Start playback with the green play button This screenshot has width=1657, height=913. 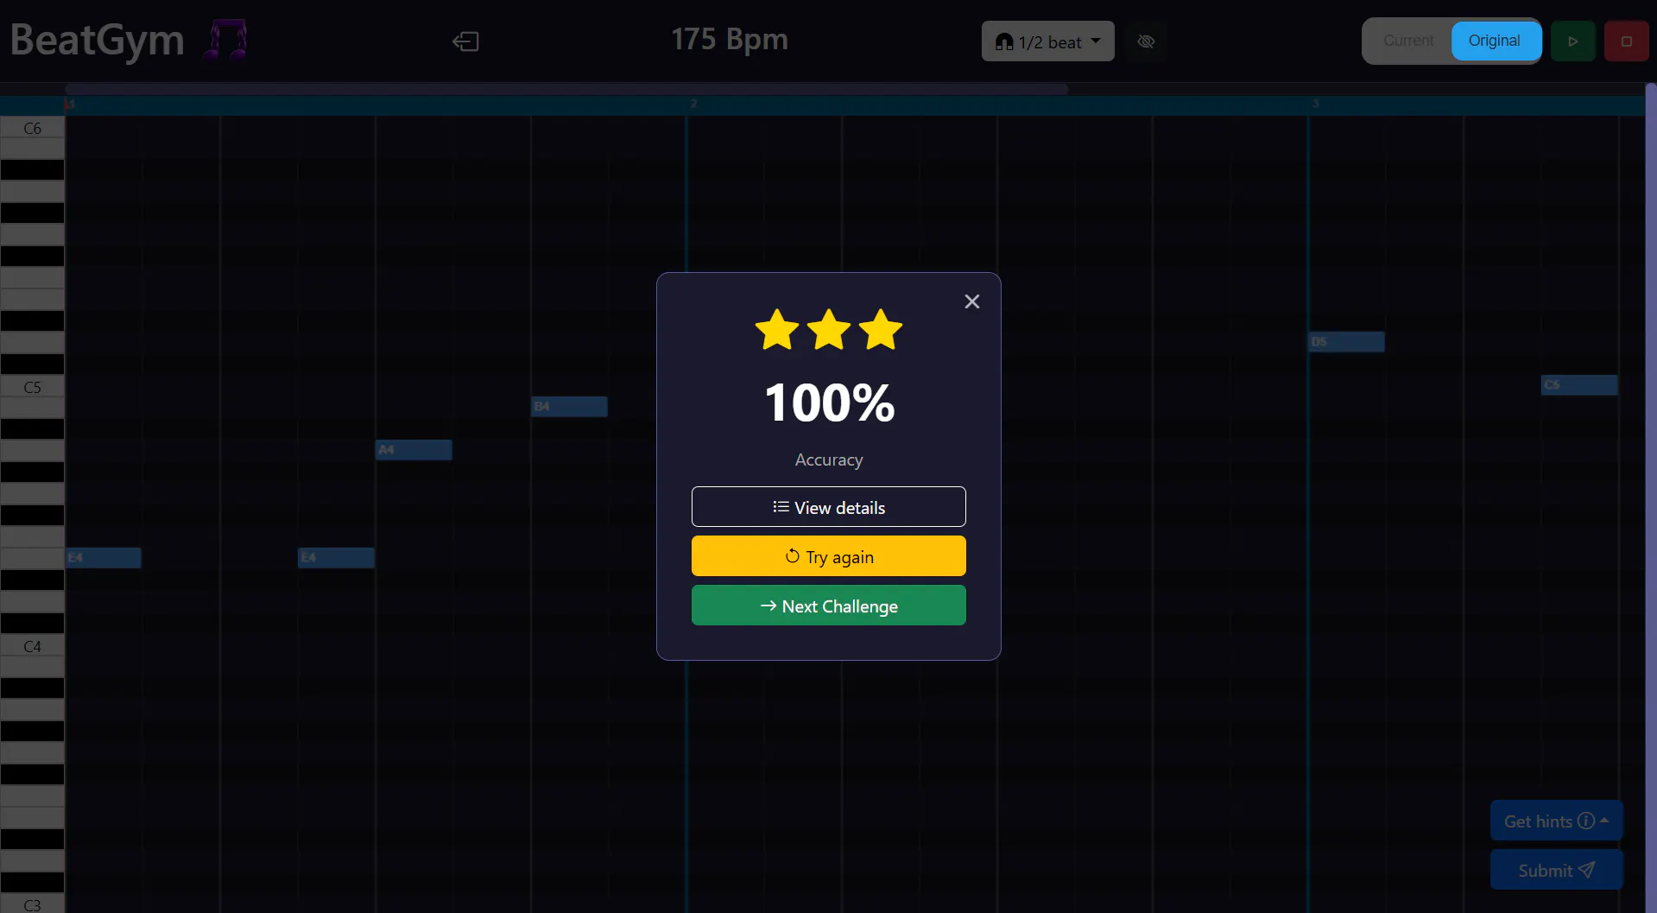point(1572,41)
